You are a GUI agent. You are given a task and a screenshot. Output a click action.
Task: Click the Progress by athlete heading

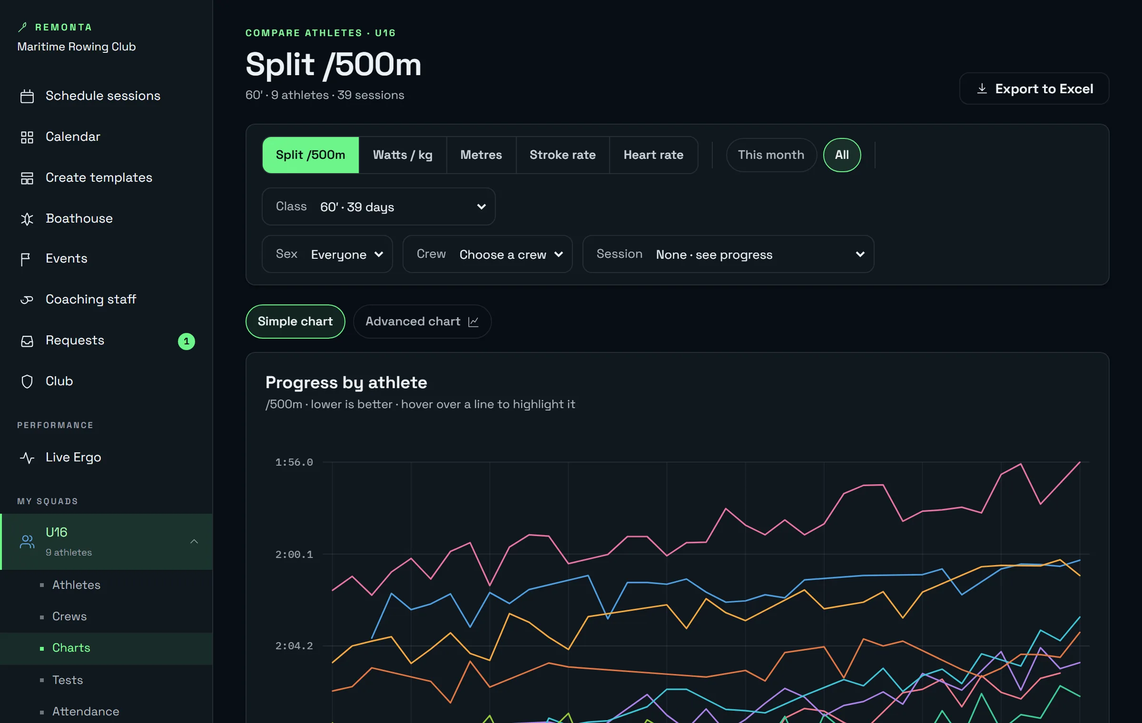tap(346, 382)
